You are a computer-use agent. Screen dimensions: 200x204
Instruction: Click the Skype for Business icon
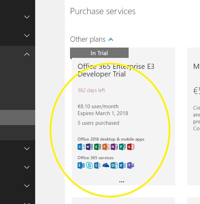click(x=89, y=165)
